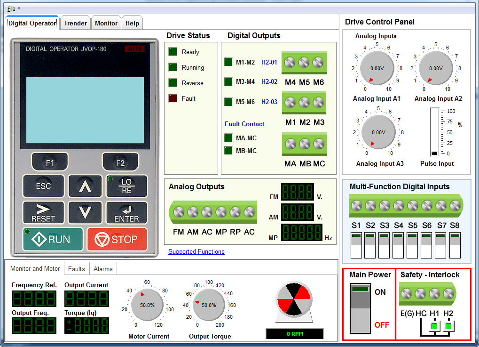Open the Supported Functions link
The image size is (479, 347).
196,252
